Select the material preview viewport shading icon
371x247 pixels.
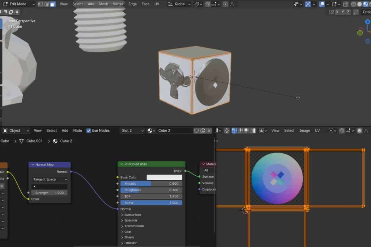click(x=365, y=4)
